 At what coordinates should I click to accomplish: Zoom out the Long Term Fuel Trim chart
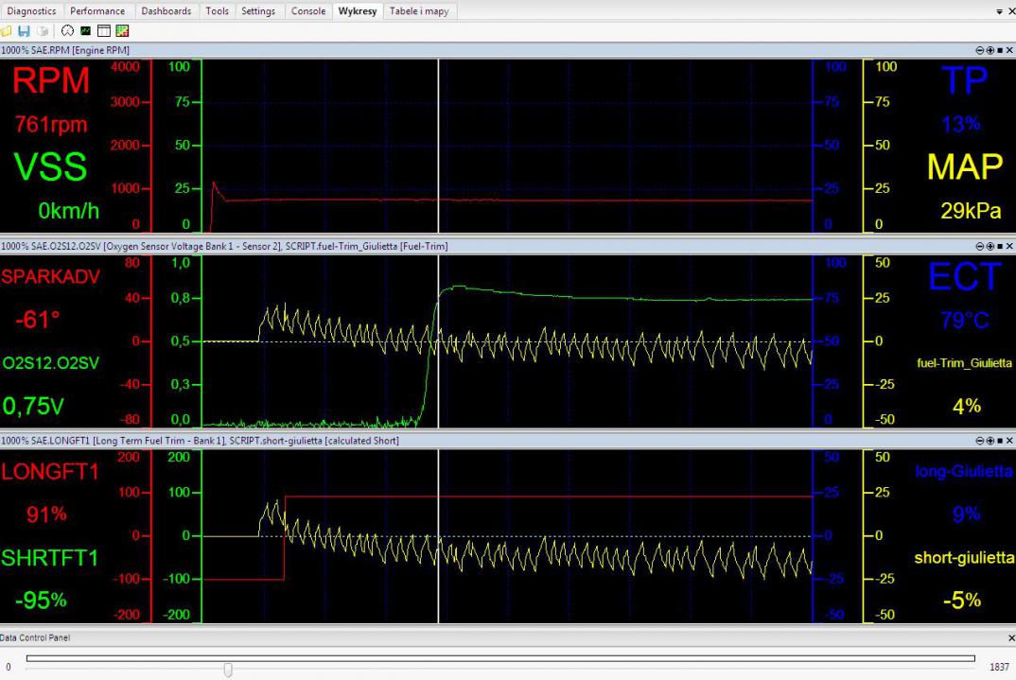(980, 441)
